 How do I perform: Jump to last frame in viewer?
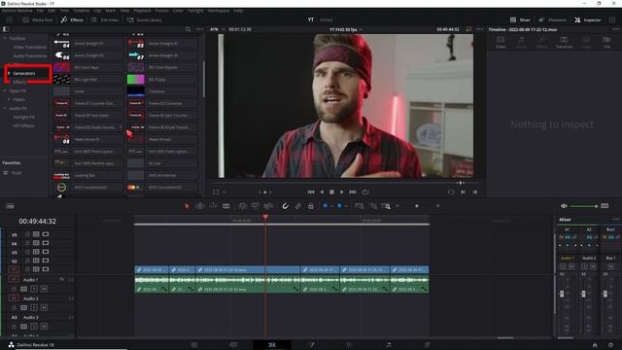point(353,192)
